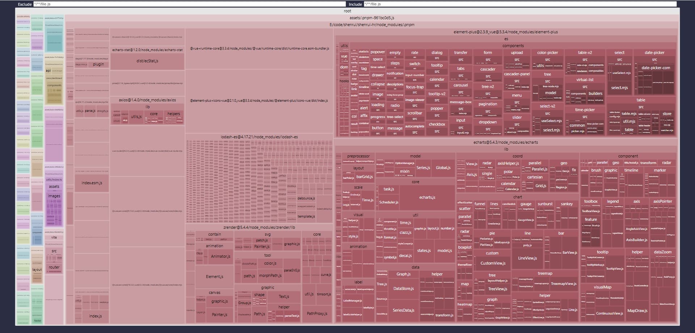Click the MapDraw.js block
This screenshot has width=695, height=333.
pos(637,311)
